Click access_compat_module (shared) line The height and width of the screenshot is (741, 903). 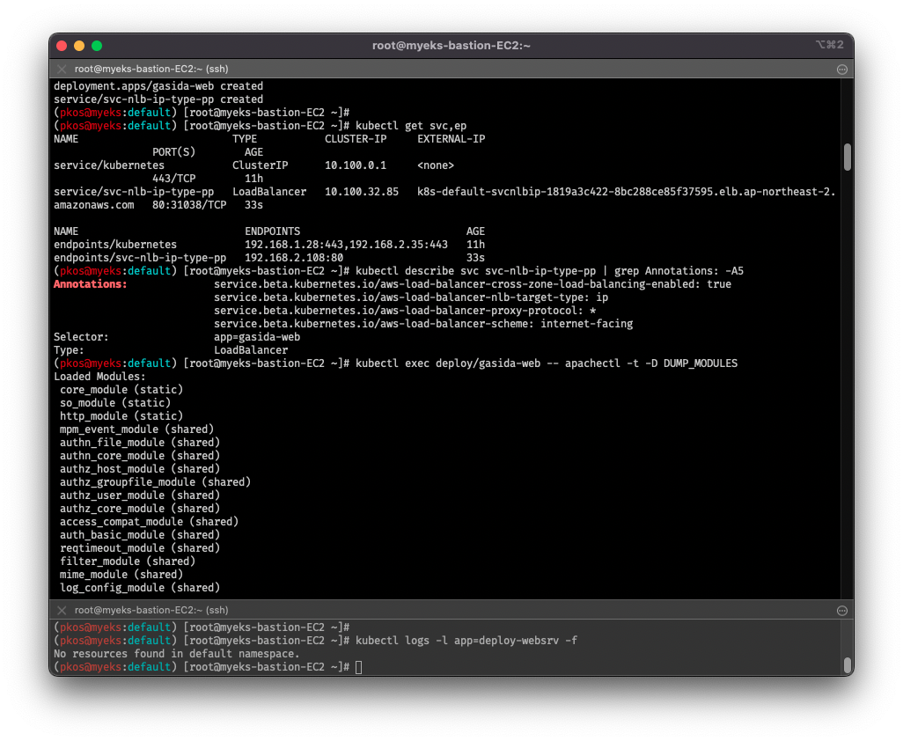pyautogui.click(x=149, y=522)
